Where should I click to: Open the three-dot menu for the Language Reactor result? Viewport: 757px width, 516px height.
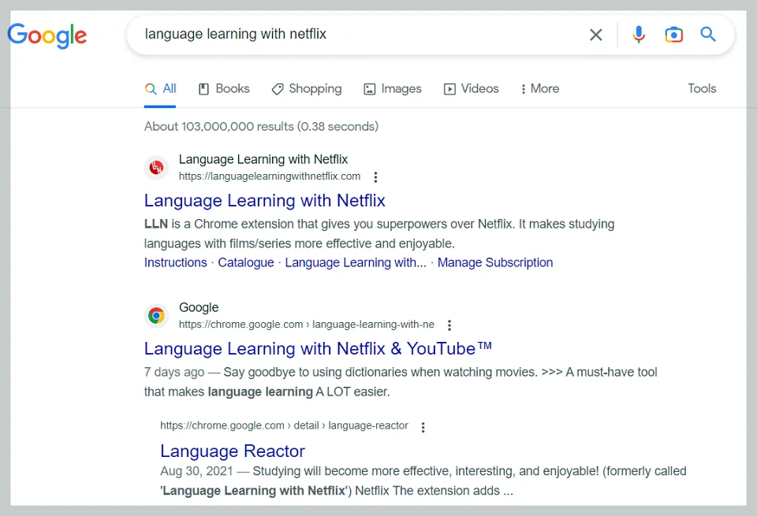423,426
